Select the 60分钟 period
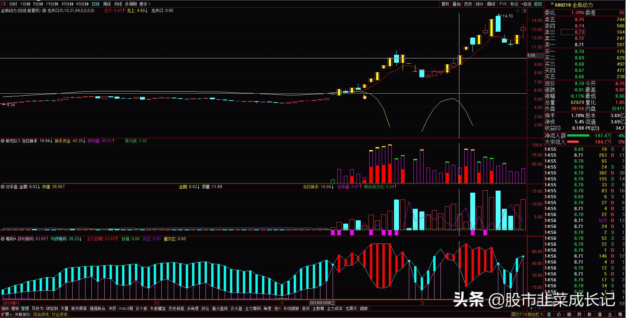The height and width of the screenshot is (318, 626). (82, 4)
